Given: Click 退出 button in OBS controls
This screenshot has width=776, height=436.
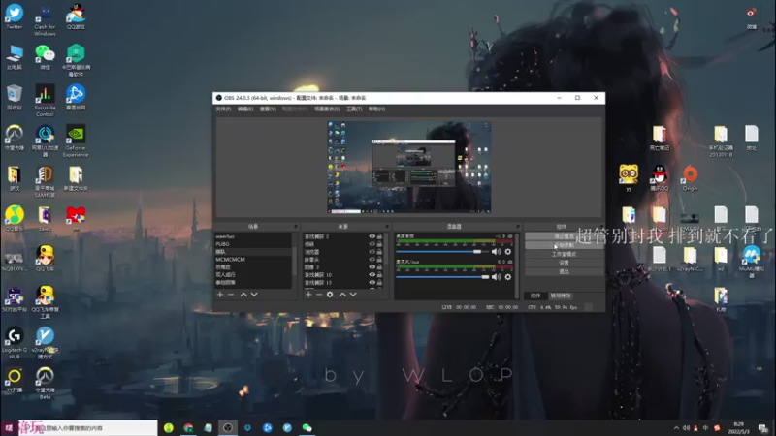Looking at the screenshot, I should coord(564,272).
